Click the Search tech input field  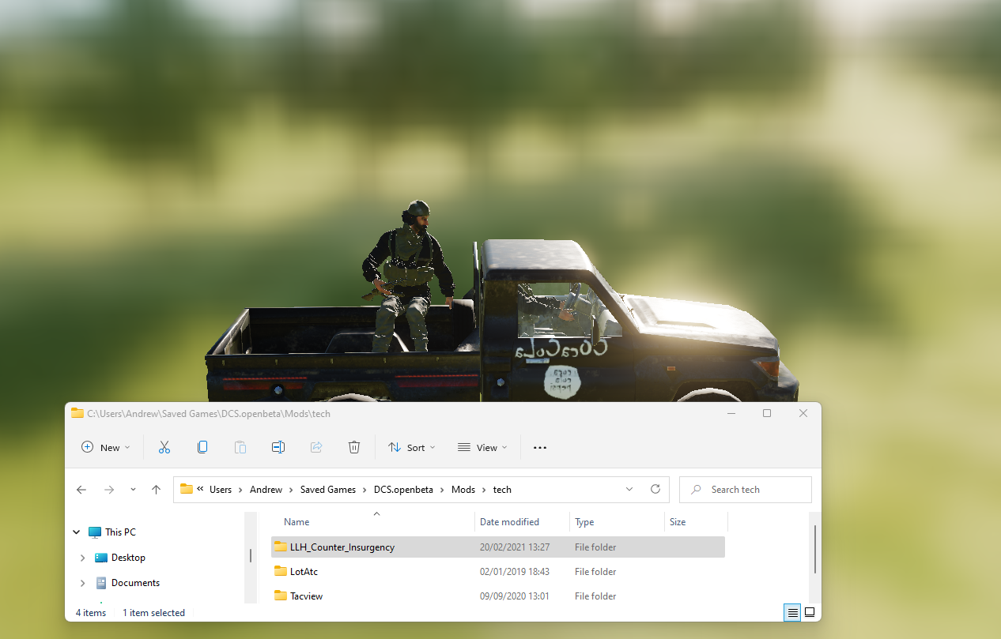coord(746,490)
